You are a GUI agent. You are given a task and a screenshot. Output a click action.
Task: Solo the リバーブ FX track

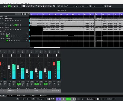[4, 39]
